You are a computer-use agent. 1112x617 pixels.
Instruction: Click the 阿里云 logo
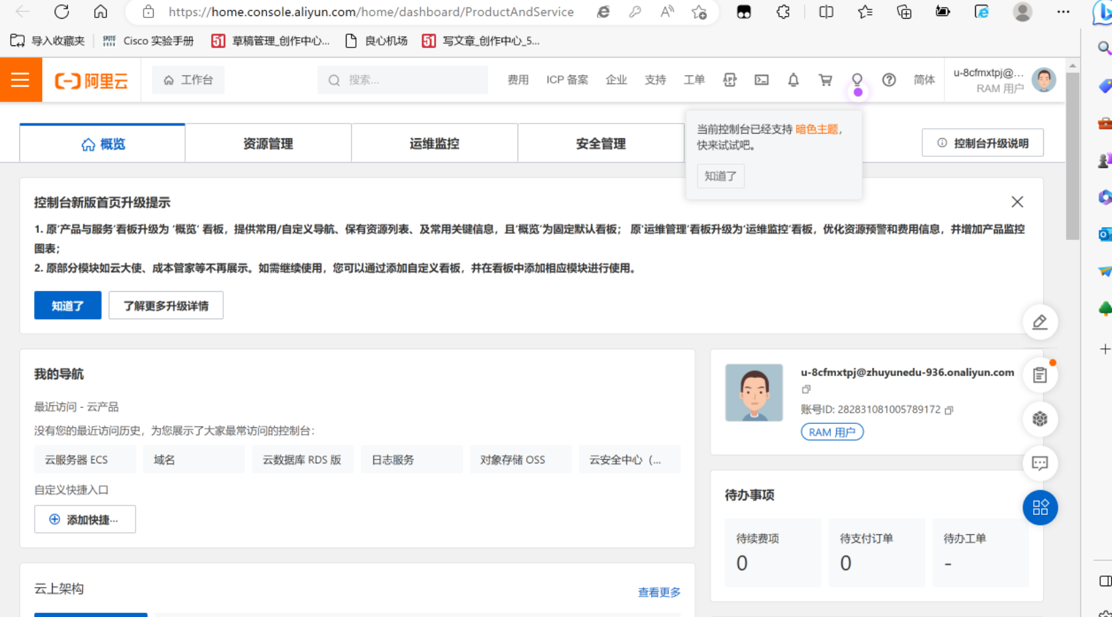pyautogui.click(x=91, y=81)
